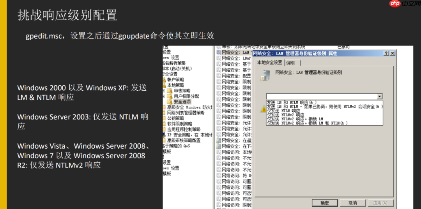Image resolution: width=421 pixels, height=209 pixels.
Task: Click the policy icon beside 网络访问: 将 E
Action: 219,176
